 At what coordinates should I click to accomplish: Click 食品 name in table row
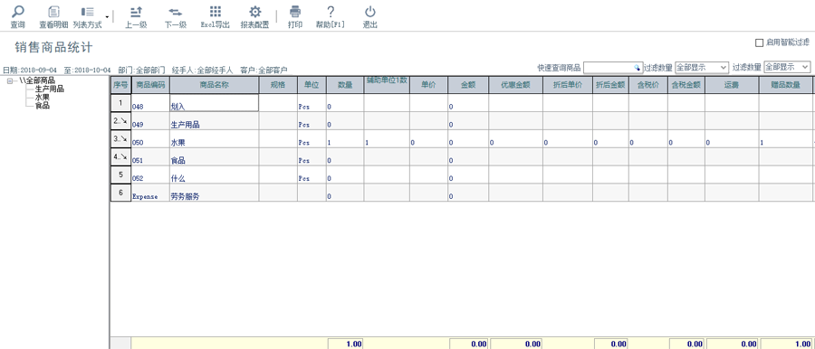(214, 156)
